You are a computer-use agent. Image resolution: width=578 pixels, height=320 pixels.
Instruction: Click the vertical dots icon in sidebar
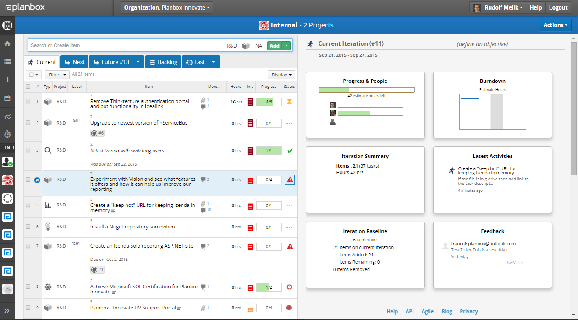pyautogui.click(x=7, y=80)
